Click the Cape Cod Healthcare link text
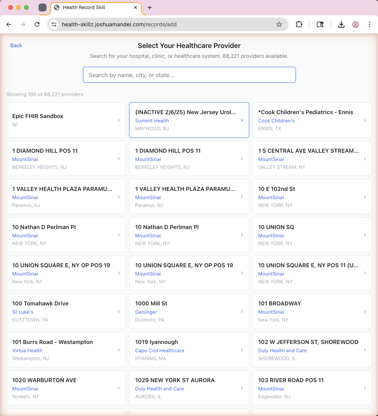This screenshot has height=416, width=378. [x=159, y=350]
